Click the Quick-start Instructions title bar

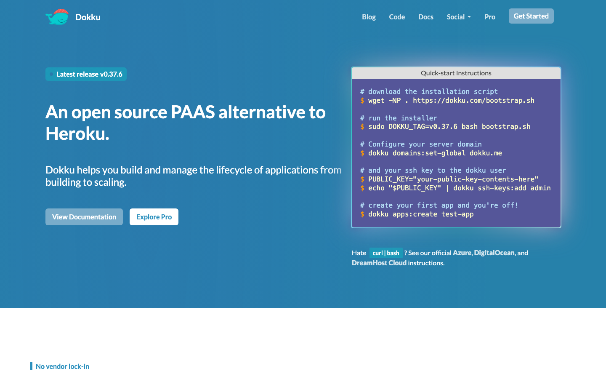pyautogui.click(x=456, y=73)
